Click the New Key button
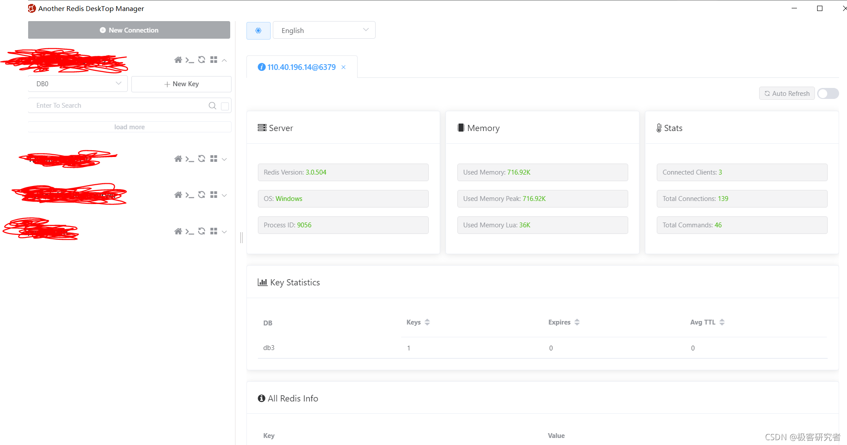Viewport: 847px width, 445px height. [x=181, y=84]
